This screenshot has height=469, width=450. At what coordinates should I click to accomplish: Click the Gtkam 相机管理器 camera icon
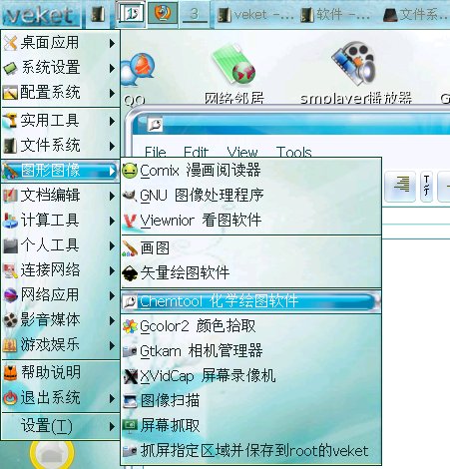pos(130,351)
